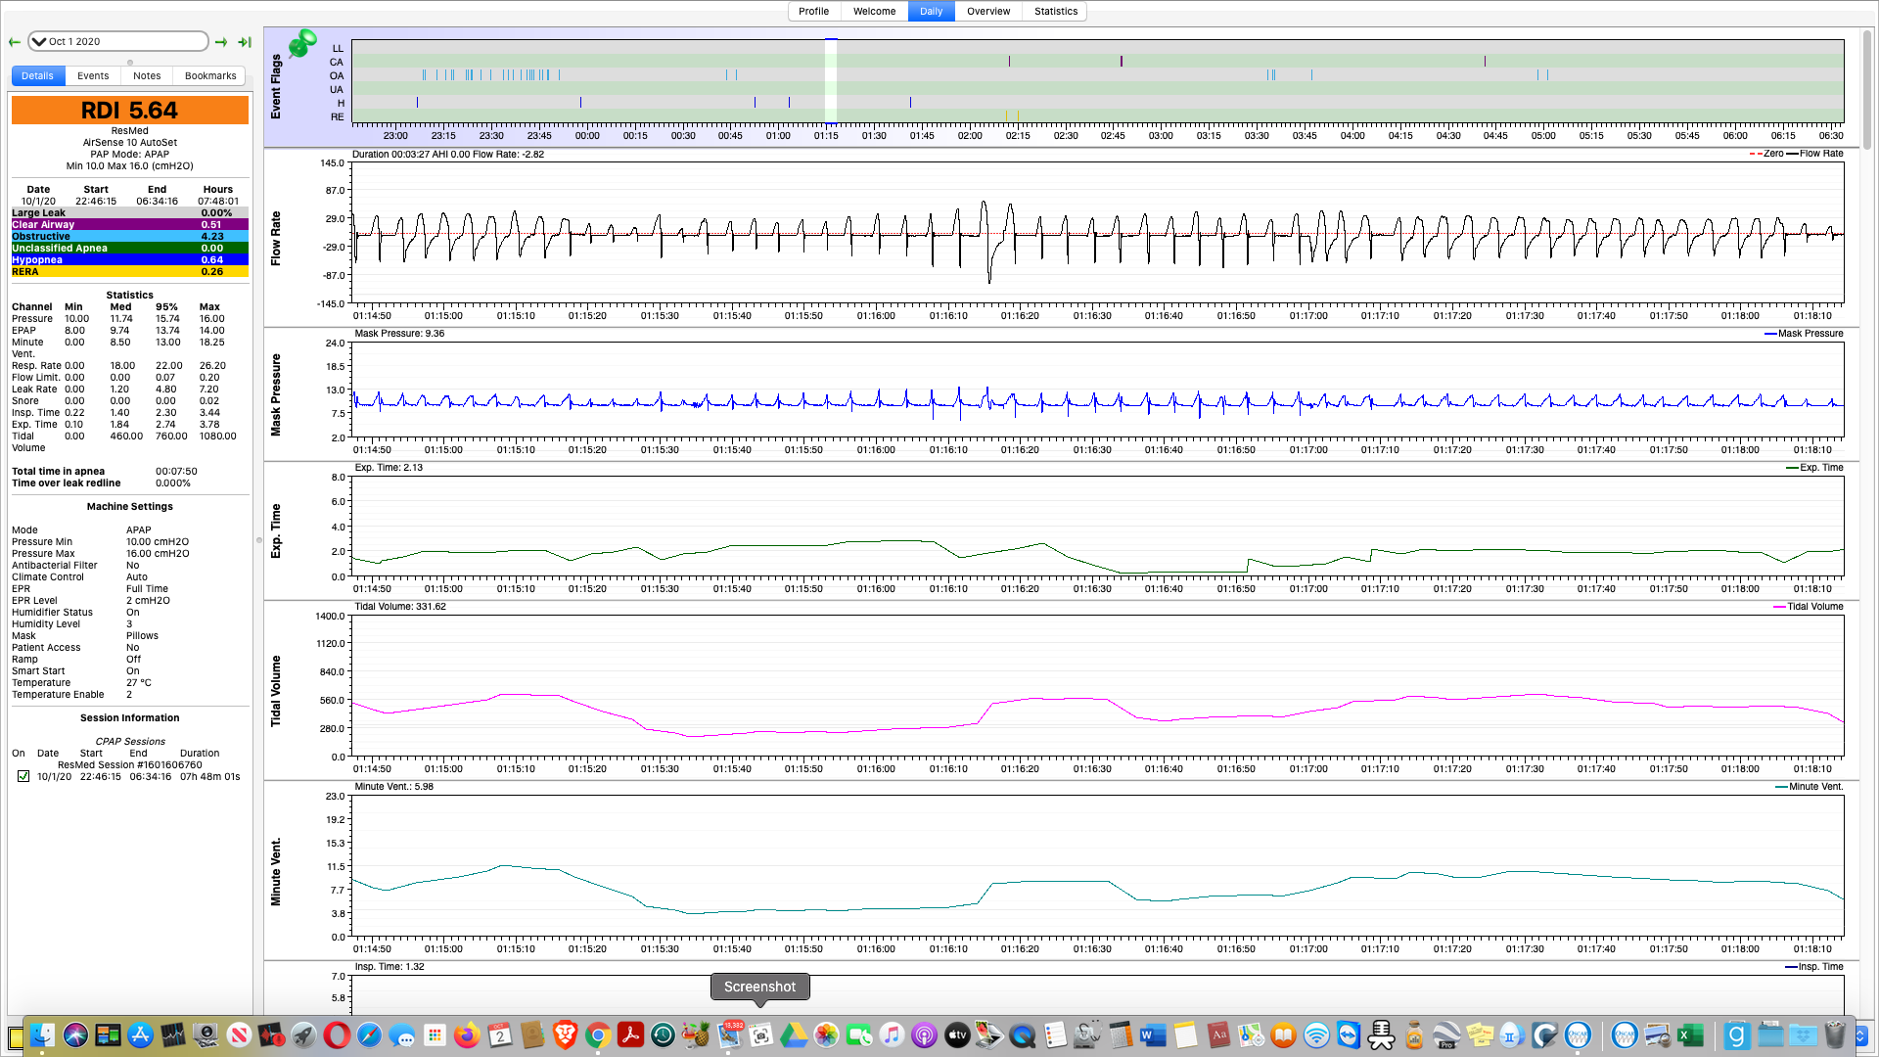Click the left navigation arrow for date
The image size is (1879, 1057).
[x=16, y=41]
